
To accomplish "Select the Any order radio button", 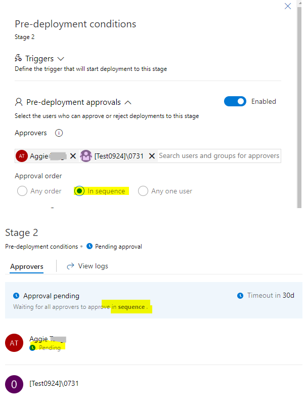I will [22, 191].
